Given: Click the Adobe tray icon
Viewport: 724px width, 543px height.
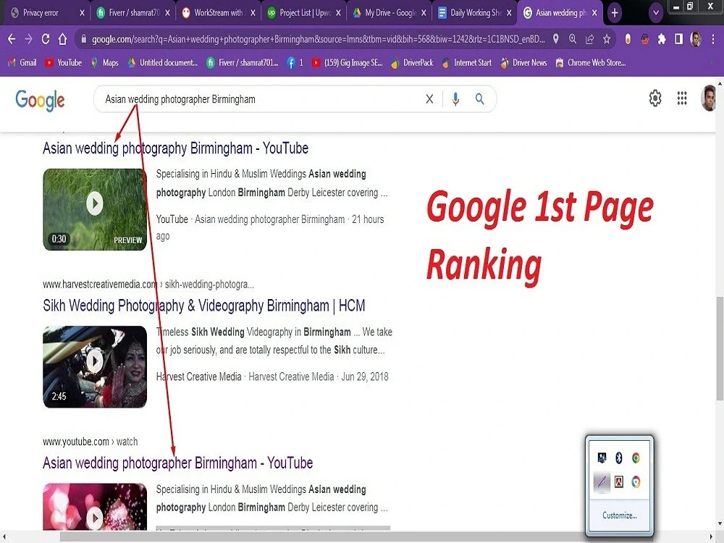Looking at the screenshot, I should point(619,481).
